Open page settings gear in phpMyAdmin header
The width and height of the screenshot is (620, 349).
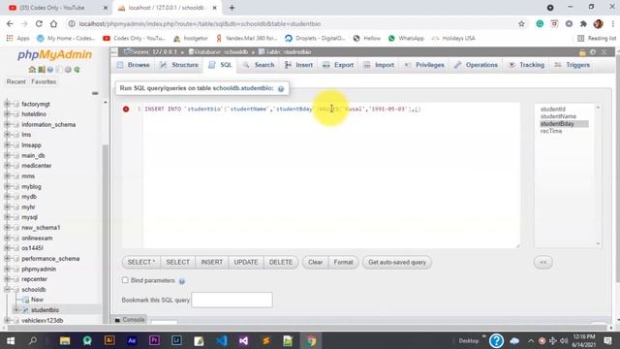pos(593,52)
